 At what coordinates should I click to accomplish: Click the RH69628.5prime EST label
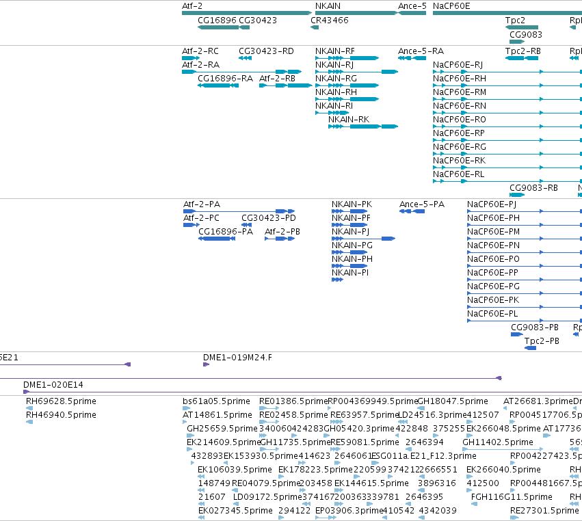click(x=62, y=401)
